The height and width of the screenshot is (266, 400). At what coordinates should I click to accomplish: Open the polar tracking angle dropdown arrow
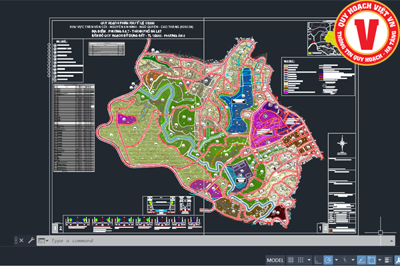pyautogui.click(x=337, y=260)
